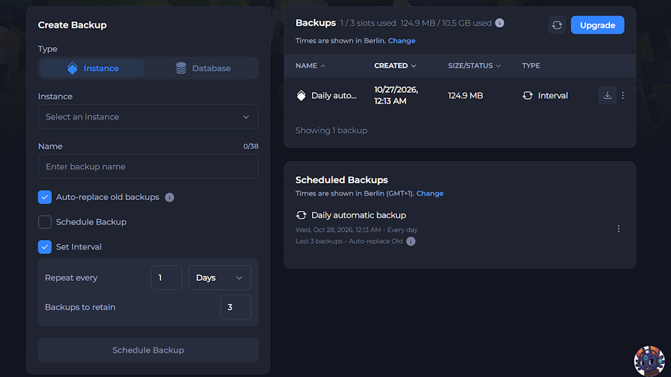Click the 1 / 3 slots used text
This screenshot has height=377, width=671.
[x=368, y=23]
